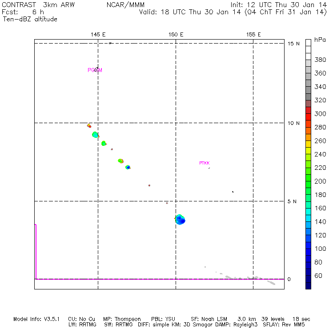This screenshot has height=329, width=329.
Task: Click the '120' color bar label
Action: (x=320, y=235)
